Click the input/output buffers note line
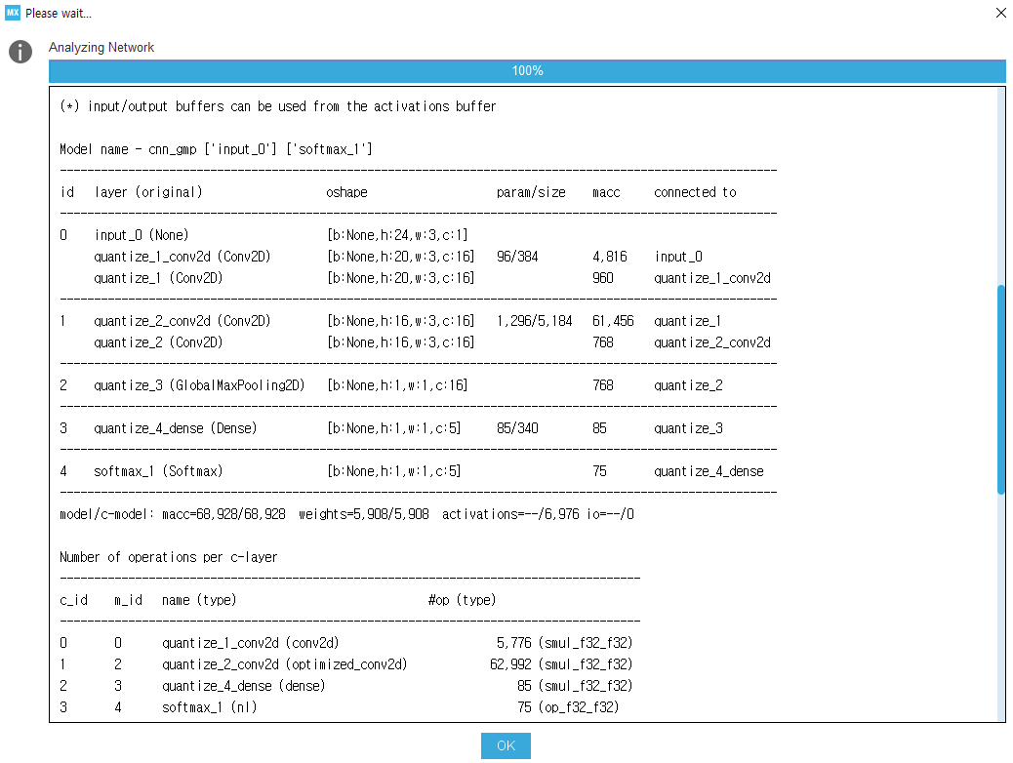 point(278,106)
